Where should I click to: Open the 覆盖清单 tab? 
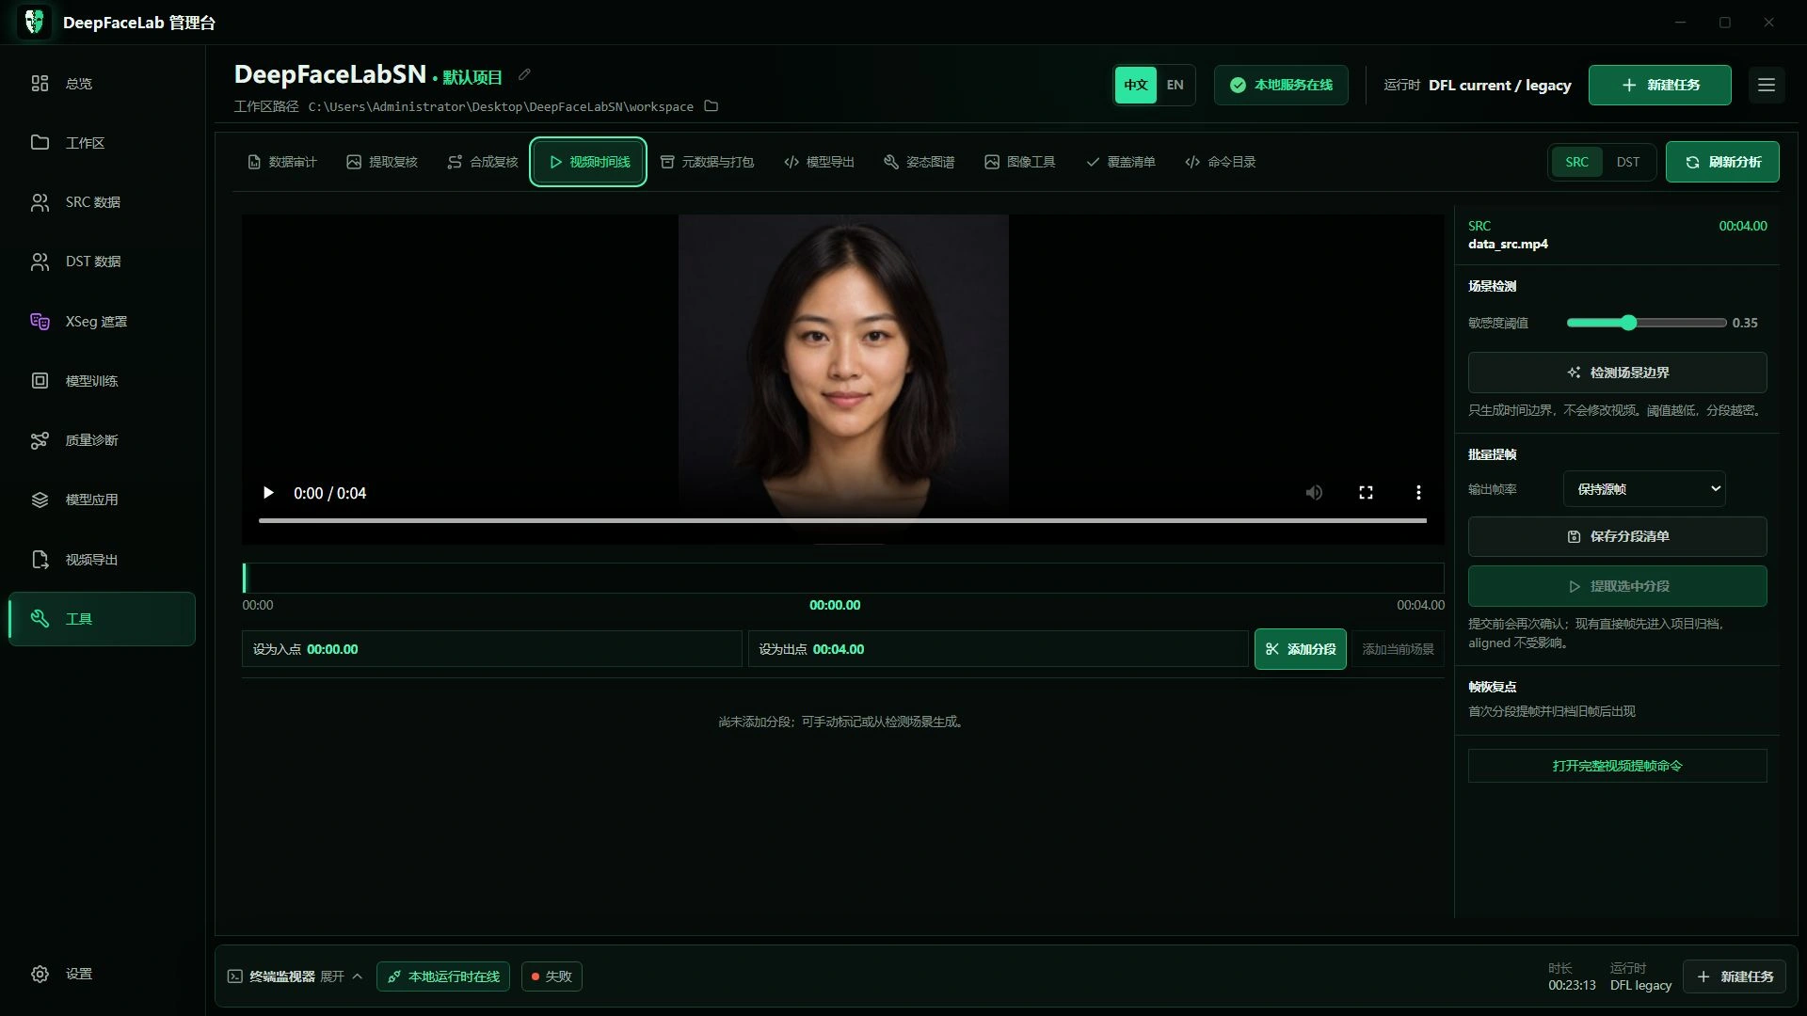click(x=1120, y=162)
